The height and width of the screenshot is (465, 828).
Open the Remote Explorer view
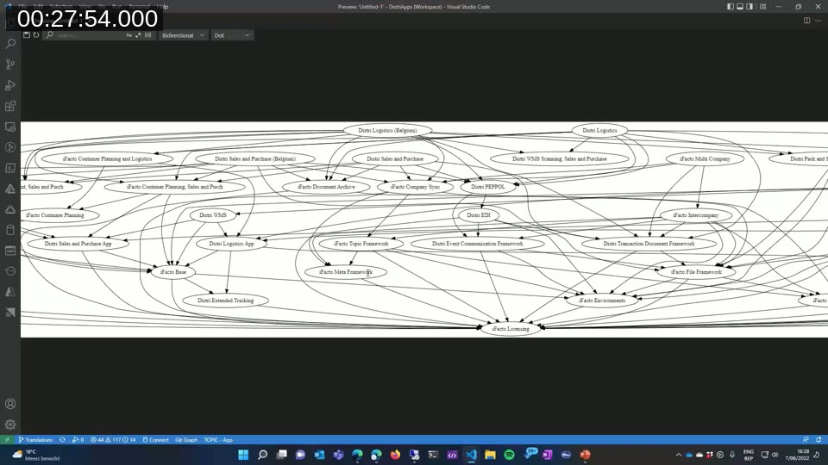tap(10, 127)
